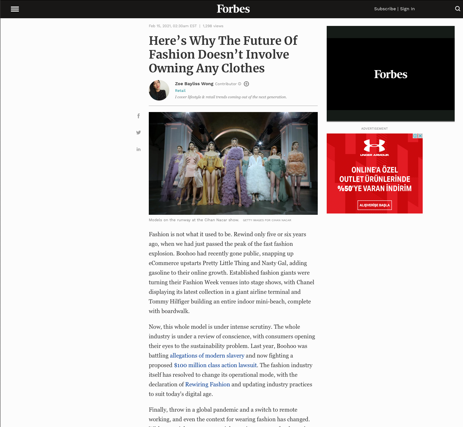Viewport: 463px width, 427px height.
Task: Open $100 million class action lawsuit link
Action: coord(215,365)
